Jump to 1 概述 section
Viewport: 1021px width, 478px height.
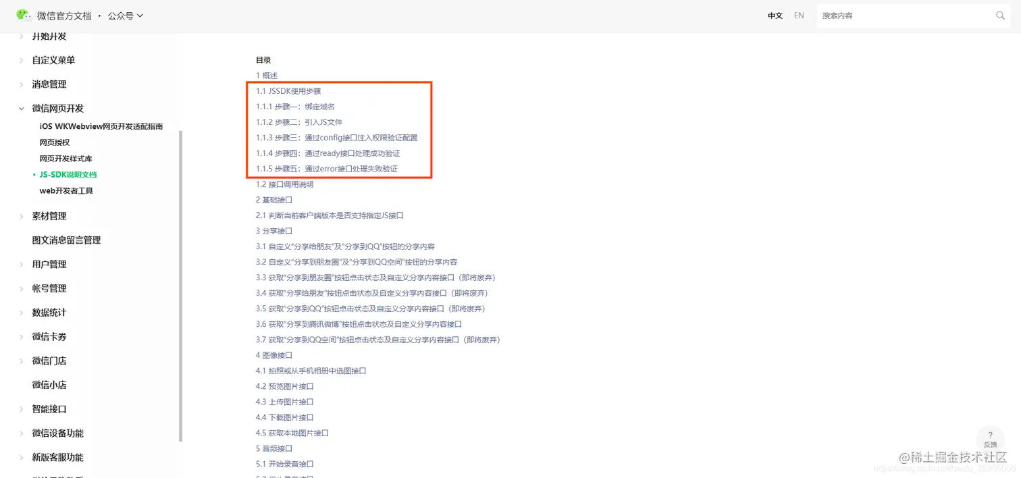[267, 76]
